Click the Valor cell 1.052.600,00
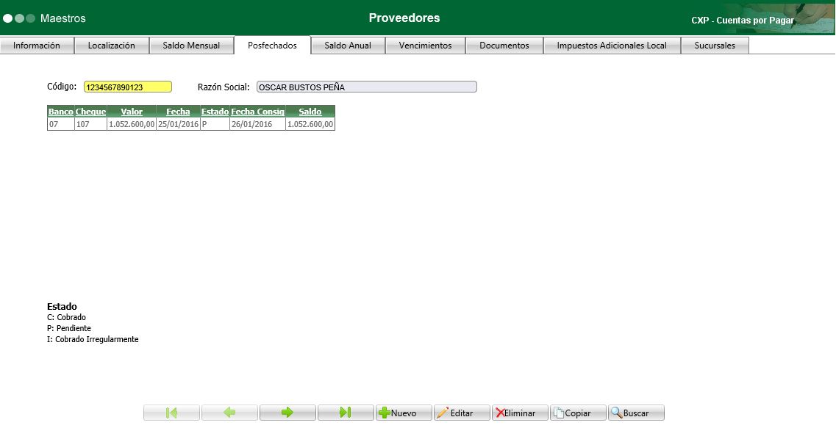This screenshot has height=439, width=836. [x=132, y=124]
